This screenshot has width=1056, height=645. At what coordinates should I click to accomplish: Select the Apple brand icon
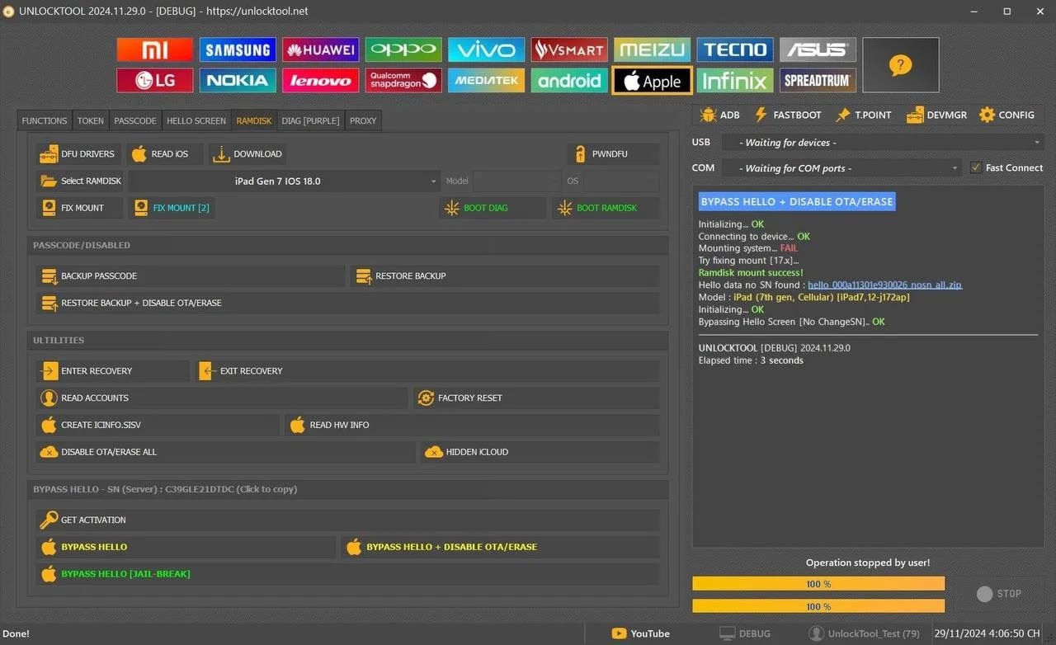click(x=652, y=80)
